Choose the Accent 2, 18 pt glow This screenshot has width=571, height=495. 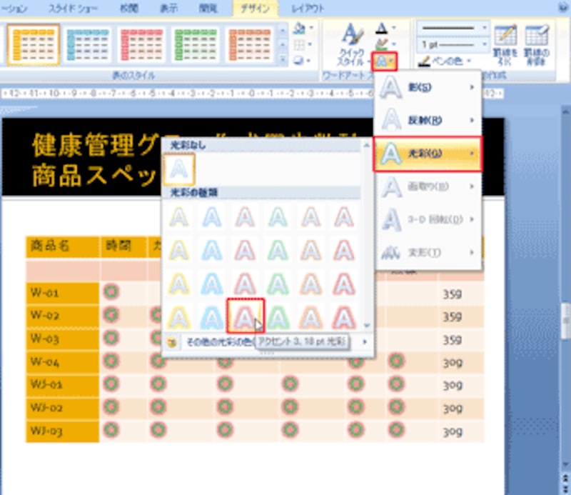click(212, 316)
